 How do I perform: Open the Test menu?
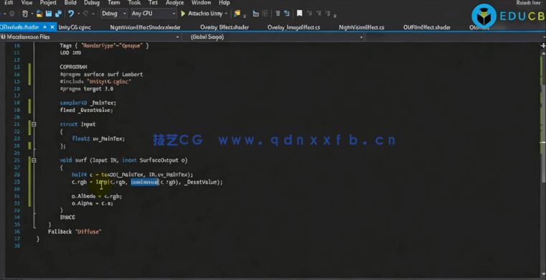pos(154,3)
